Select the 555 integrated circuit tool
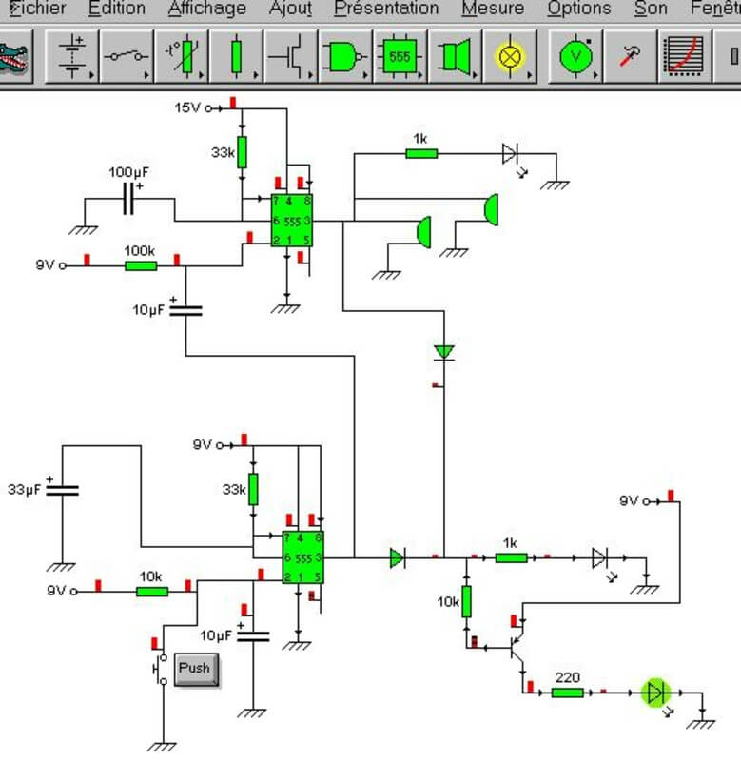Image resolution: width=741 pixels, height=761 pixels. [x=400, y=57]
